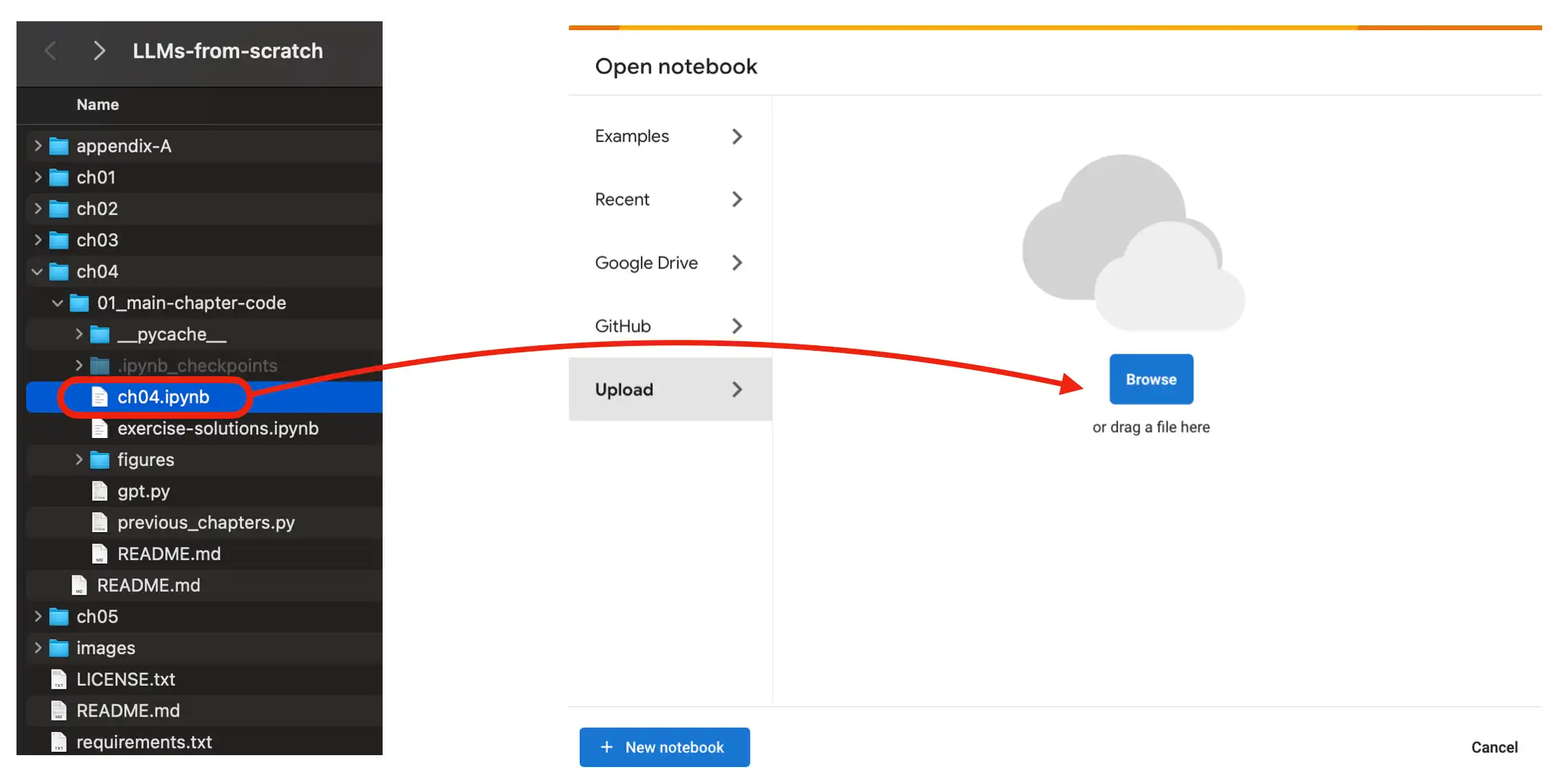The width and height of the screenshot is (1558, 784).
Task: Click the New notebook button
Action: (664, 747)
